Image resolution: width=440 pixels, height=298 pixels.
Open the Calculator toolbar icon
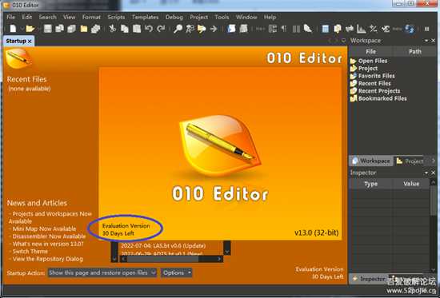pyautogui.click(x=326, y=29)
